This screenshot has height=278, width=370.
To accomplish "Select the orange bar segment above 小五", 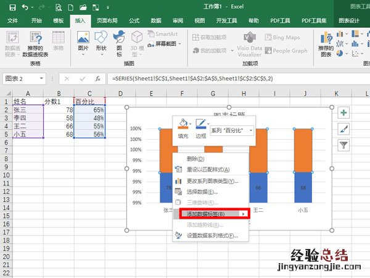I will pyautogui.click(x=303, y=150).
